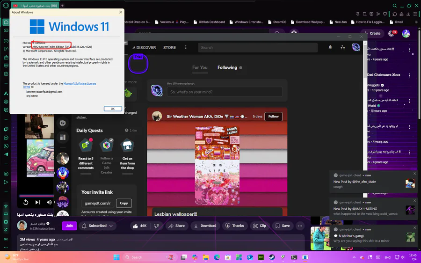
Task: Click the YouTube Create button
Action: click(372, 33)
